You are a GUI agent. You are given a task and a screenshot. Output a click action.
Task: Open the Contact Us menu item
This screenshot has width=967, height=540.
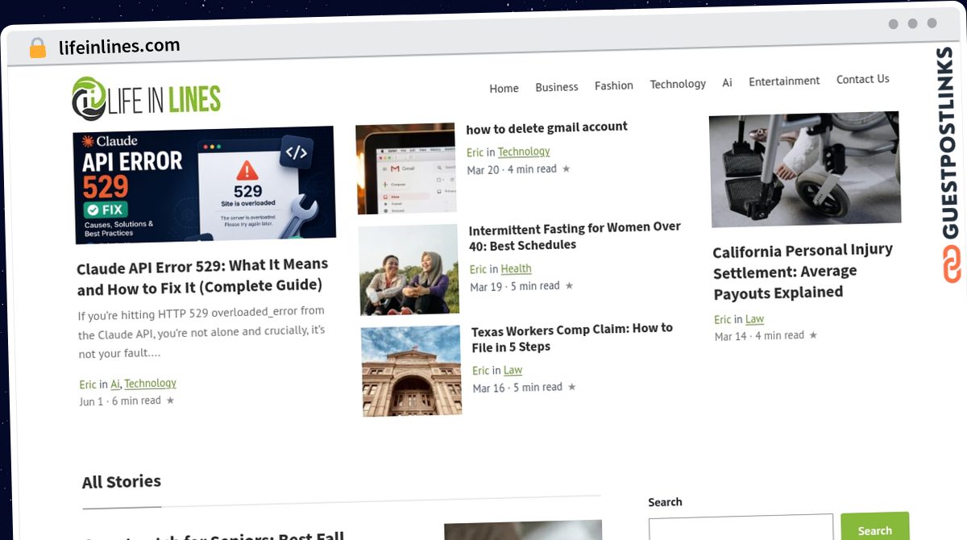pyautogui.click(x=863, y=79)
